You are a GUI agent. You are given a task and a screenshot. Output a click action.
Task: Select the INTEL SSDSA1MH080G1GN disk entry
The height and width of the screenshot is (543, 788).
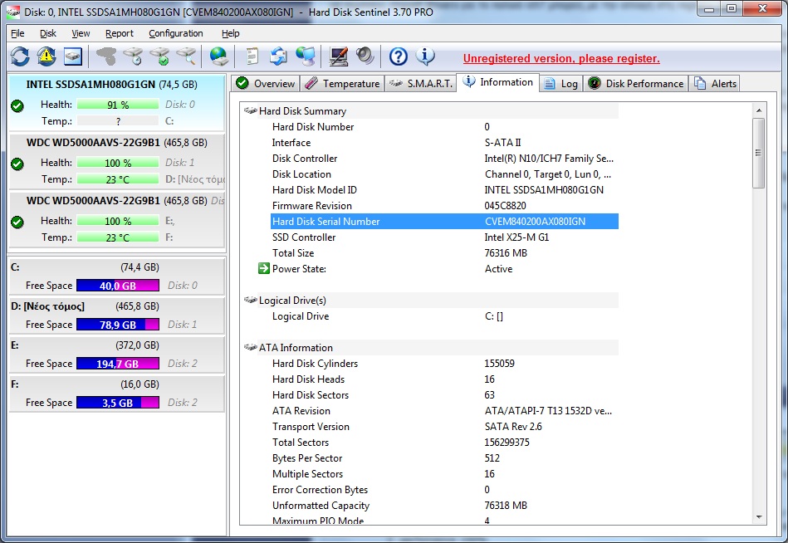(116, 103)
